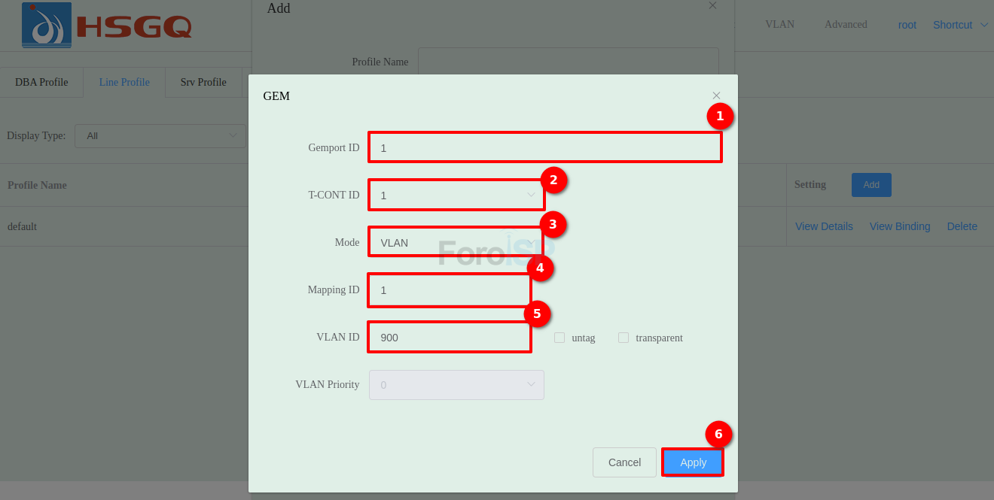
Task: Click the HSGQ logo
Action: point(107,25)
